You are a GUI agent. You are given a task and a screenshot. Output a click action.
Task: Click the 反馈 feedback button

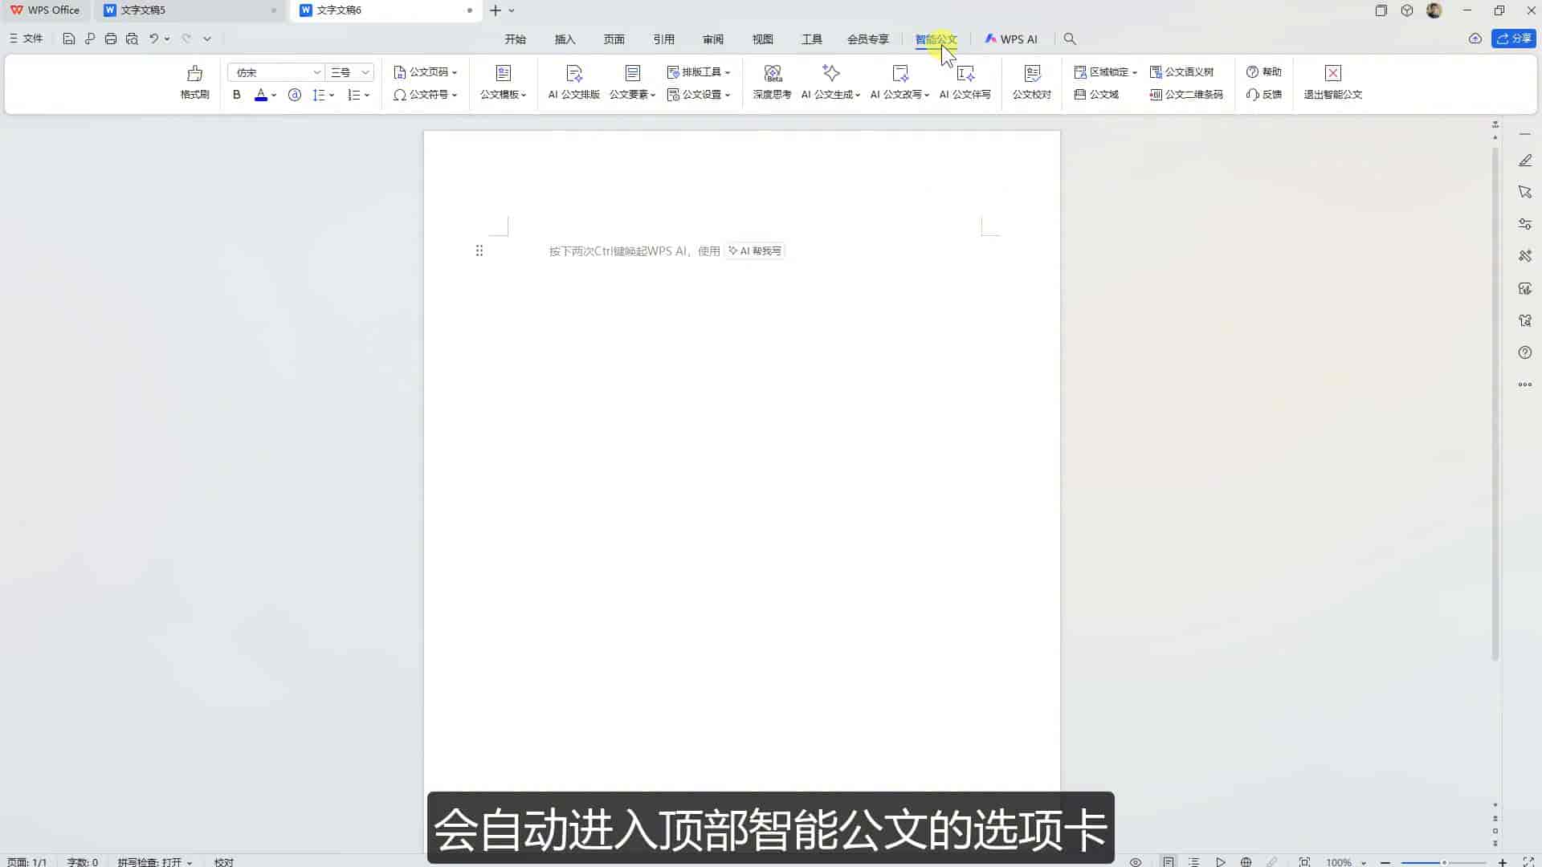pos(1263,95)
